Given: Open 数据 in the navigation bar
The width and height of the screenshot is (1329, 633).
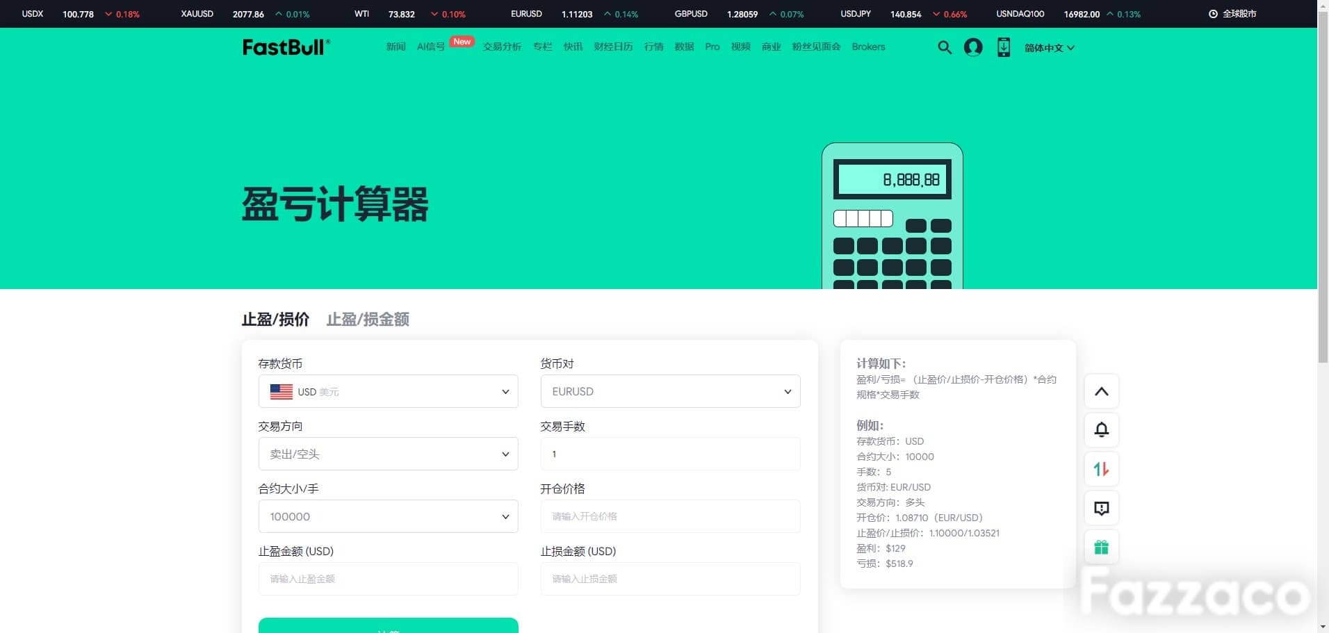Looking at the screenshot, I should [x=685, y=47].
